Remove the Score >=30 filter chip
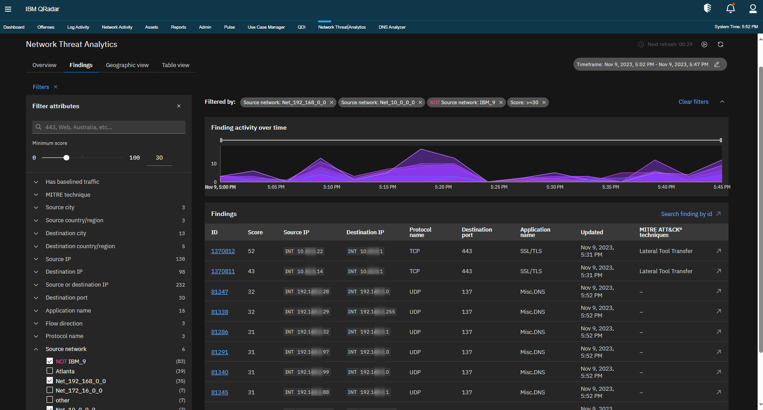The image size is (763, 410). coord(544,102)
